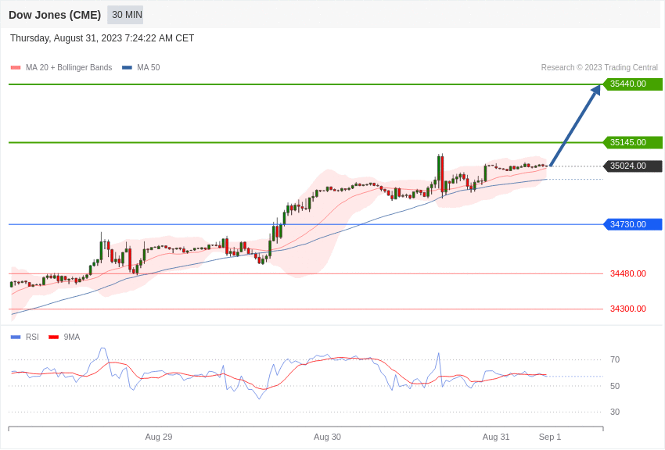Click the RSI 50 level label
The image size is (665, 450).
point(615,386)
